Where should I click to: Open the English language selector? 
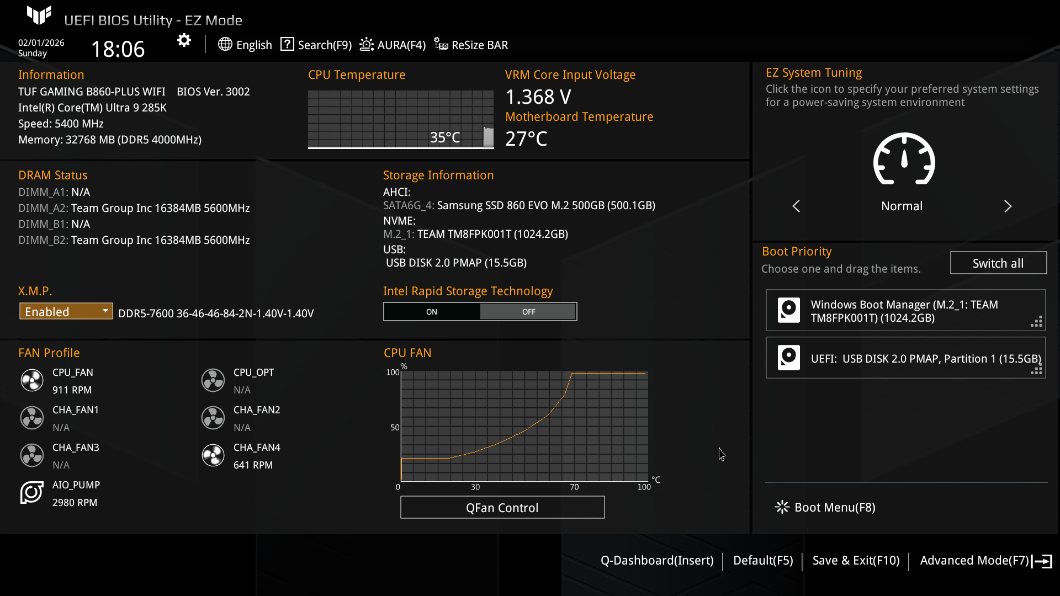coord(245,45)
